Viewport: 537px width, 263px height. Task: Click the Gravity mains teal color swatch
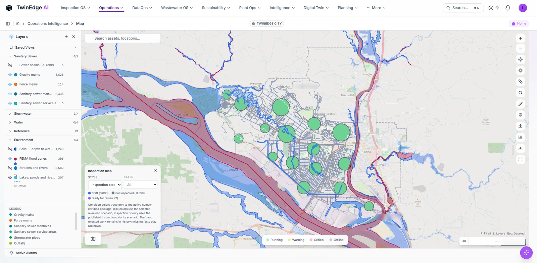pyautogui.click(x=16, y=75)
